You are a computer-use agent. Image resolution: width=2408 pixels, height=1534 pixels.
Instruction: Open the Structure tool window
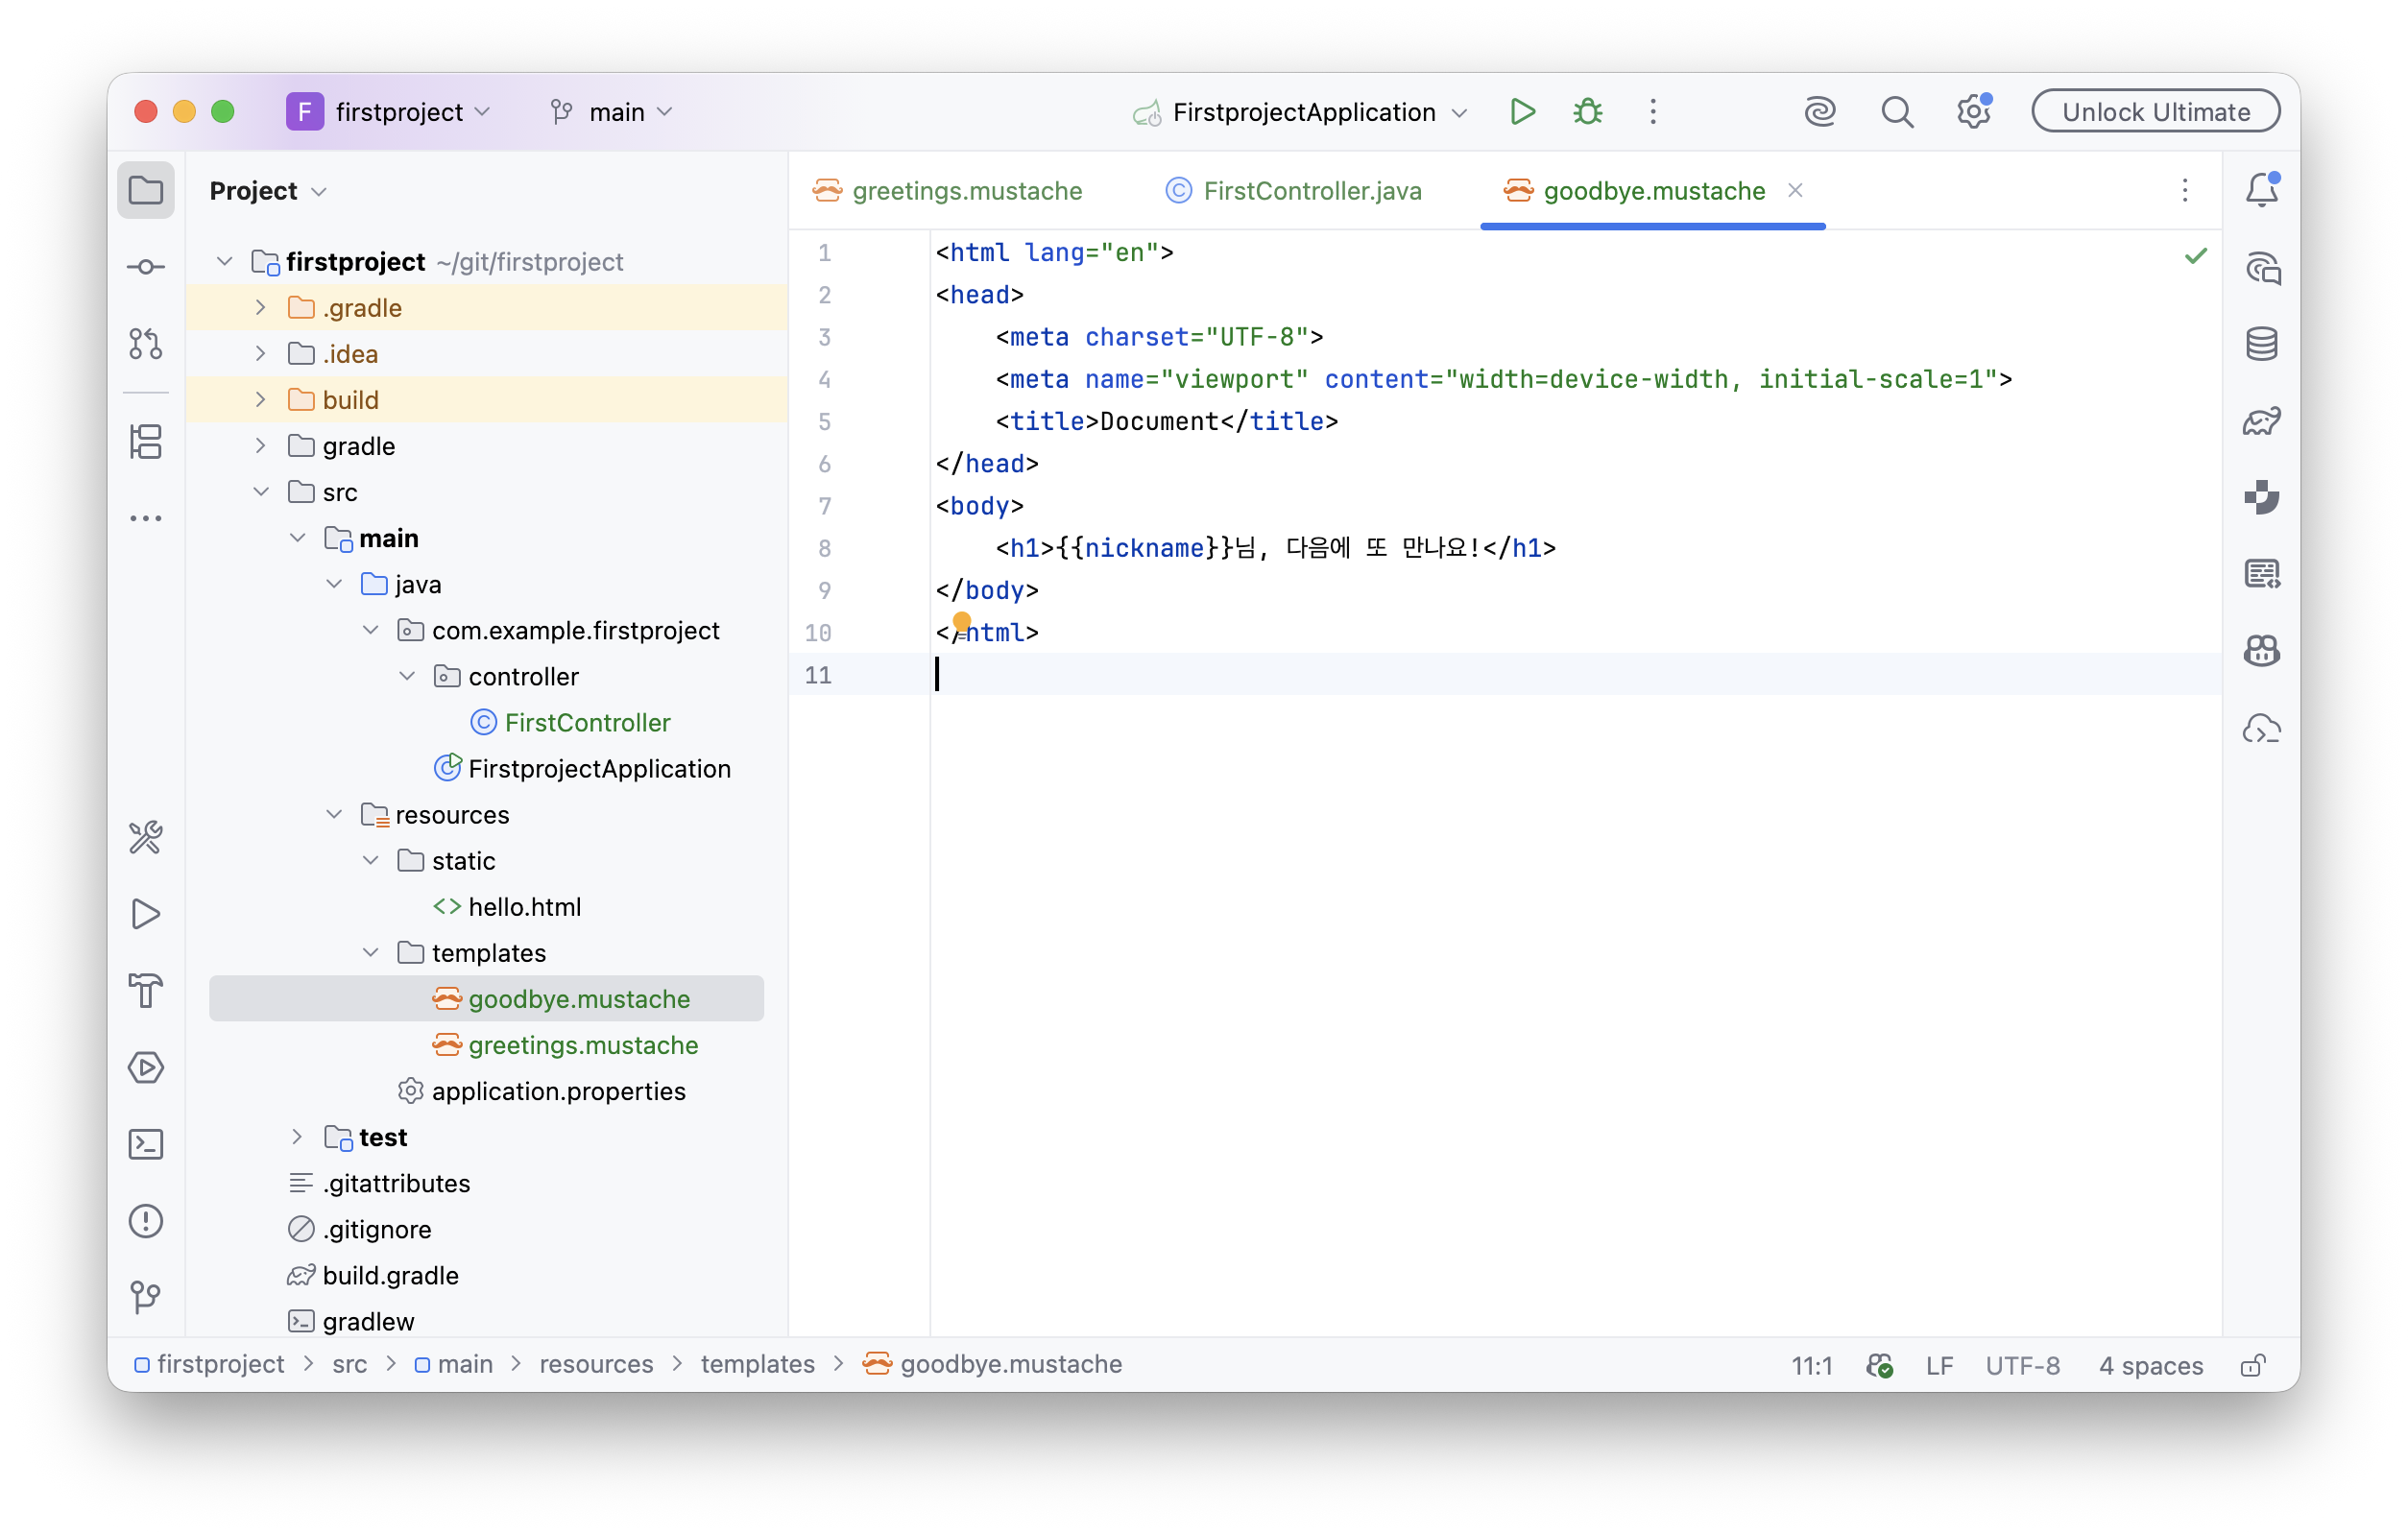coord(146,441)
